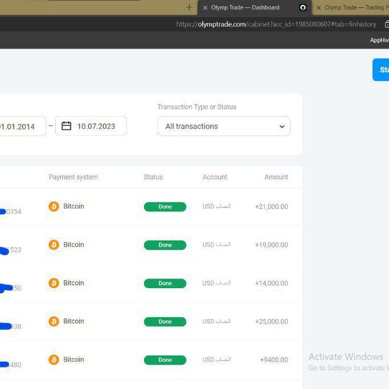The height and width of the screenshot is (389, 389).
Task: Expand the transaction type chevron arrow
Action: tap(282, 126)
